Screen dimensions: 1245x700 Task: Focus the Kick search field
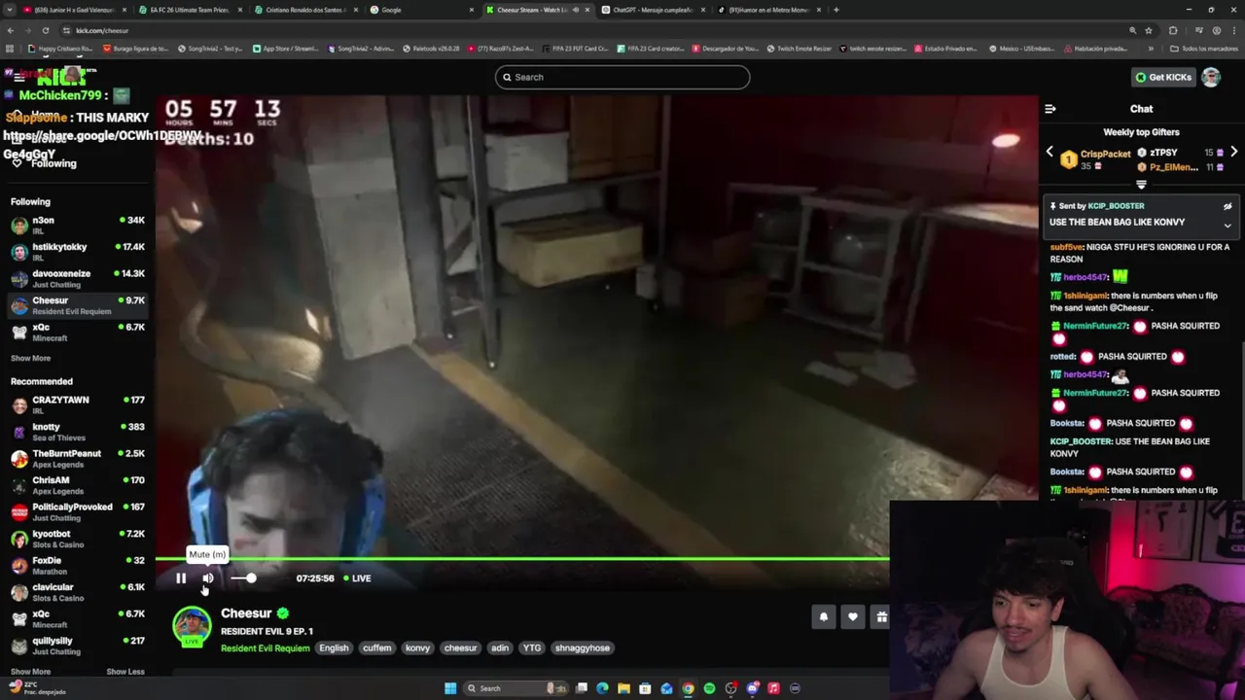tap(622, 77)
